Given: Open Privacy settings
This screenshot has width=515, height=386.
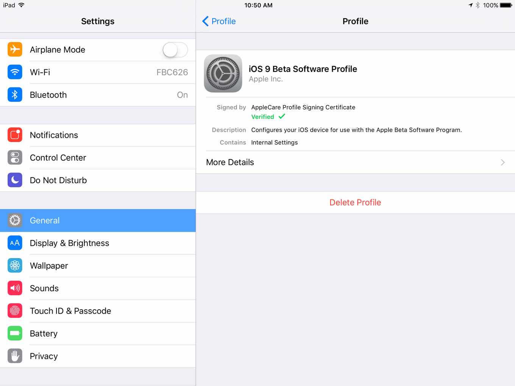Looking at the screenshot, I should (x=98, y=356).
